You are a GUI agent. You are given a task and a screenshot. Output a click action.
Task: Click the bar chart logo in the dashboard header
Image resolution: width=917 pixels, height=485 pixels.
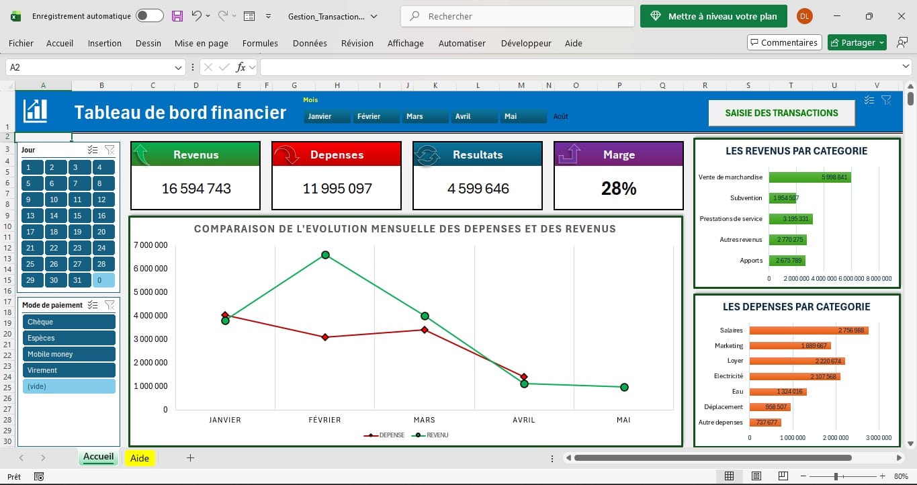[35, 111]
